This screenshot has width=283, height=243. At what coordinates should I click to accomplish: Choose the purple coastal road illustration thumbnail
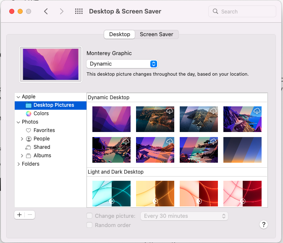click(x=242, y=119)
